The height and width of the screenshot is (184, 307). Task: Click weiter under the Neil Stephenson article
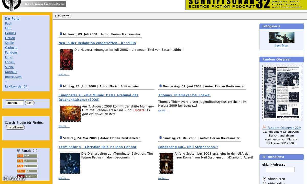pos(164,178)
